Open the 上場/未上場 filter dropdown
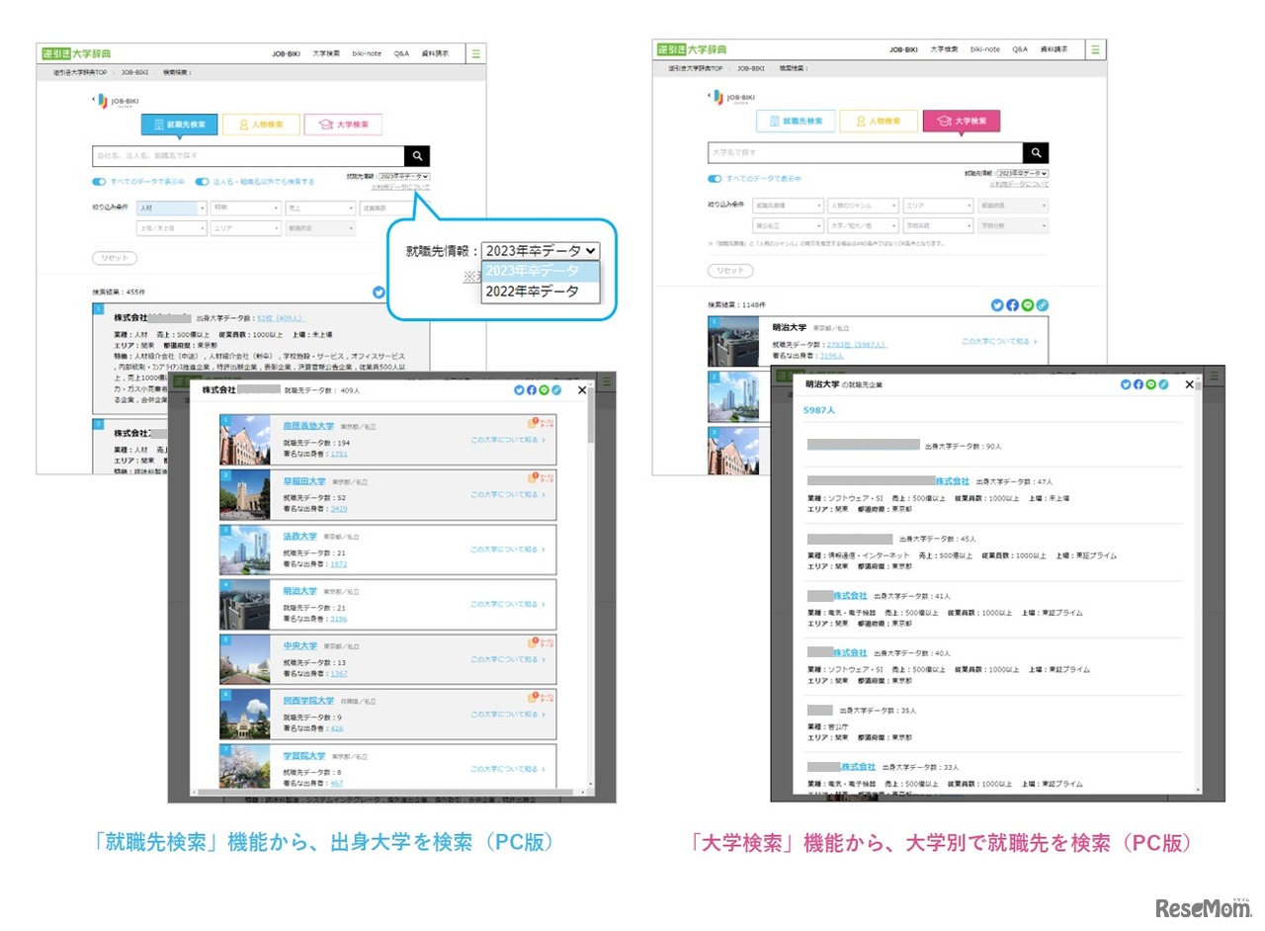 (172, 228)
